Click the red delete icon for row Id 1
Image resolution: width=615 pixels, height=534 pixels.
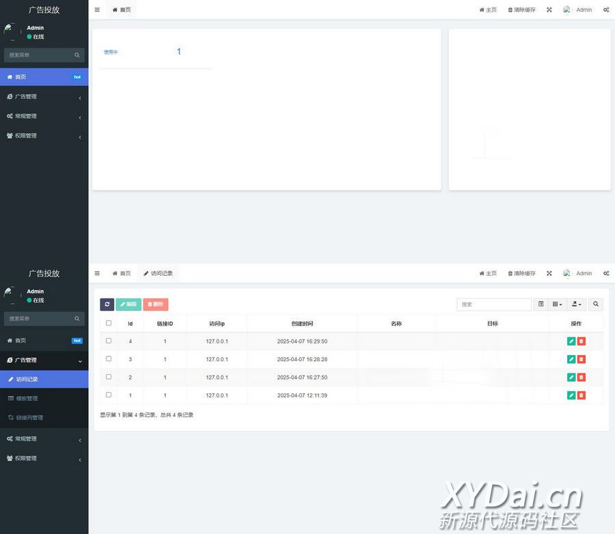582,395
